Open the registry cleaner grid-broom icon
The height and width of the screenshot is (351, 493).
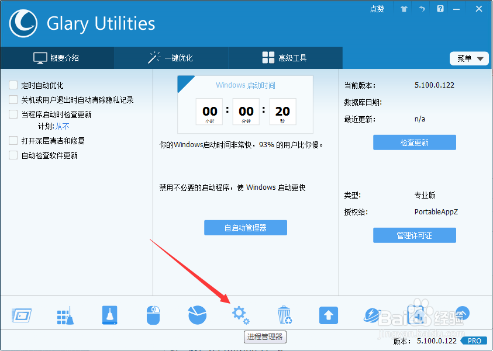click(x=65, y=315)
